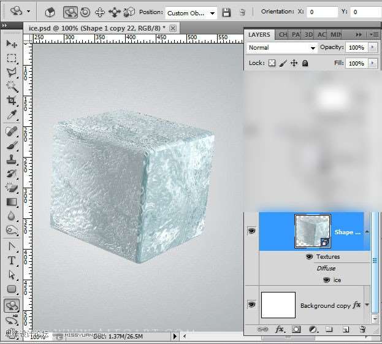Click Return to initial object position icon
Image resolution: width=382 pixels, height=344 pixels.
(x=50, y=12)
